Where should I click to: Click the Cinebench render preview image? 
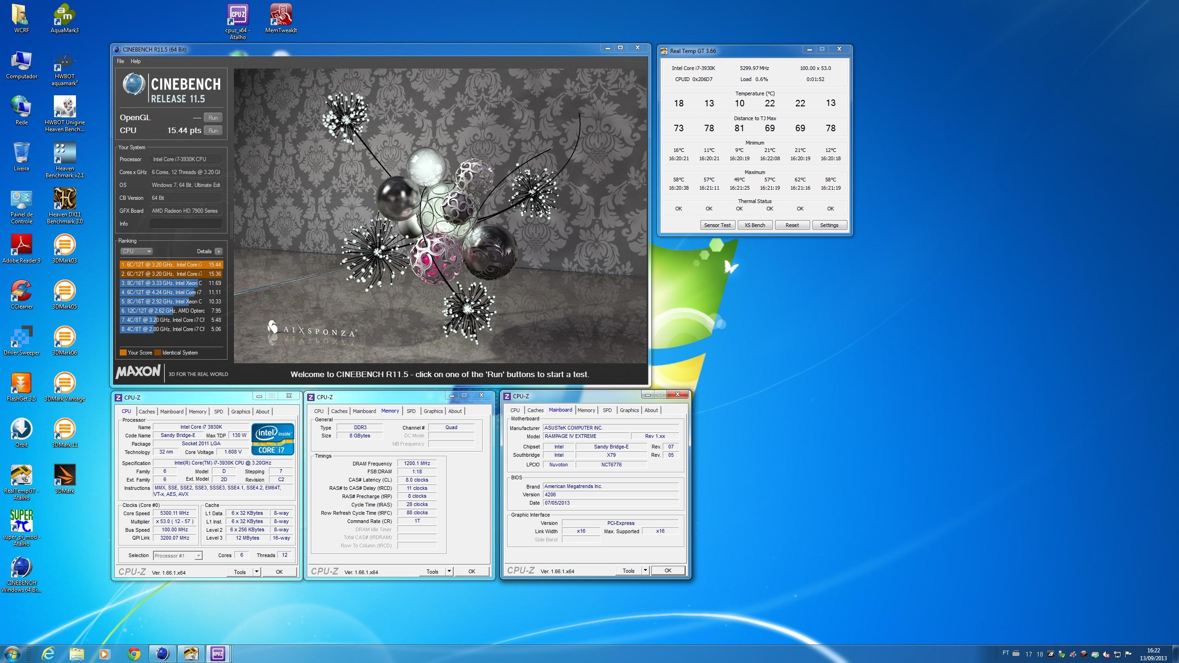pyautogui.click(x=440, y=216)
